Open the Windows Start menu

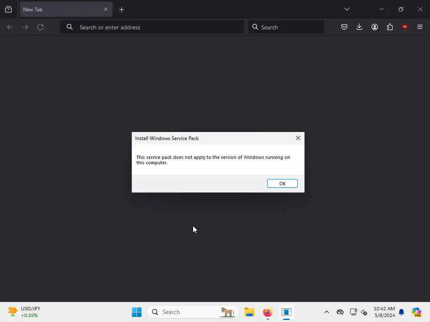coord(136,312)
